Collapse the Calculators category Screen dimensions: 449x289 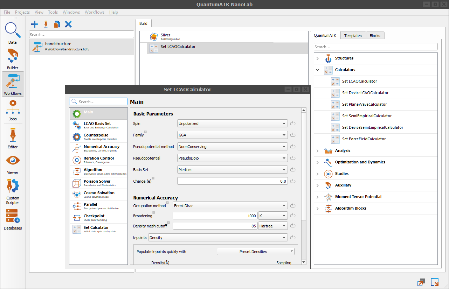click(318, 70)
